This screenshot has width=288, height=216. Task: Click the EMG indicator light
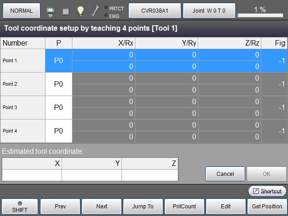tap(106, 15)
